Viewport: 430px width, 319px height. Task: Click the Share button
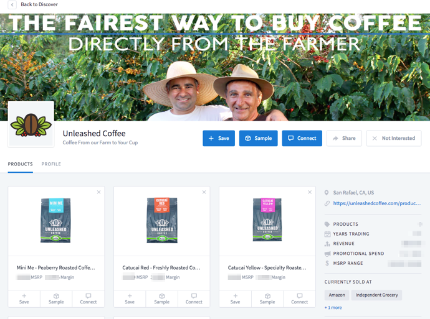tap(344, 138)
